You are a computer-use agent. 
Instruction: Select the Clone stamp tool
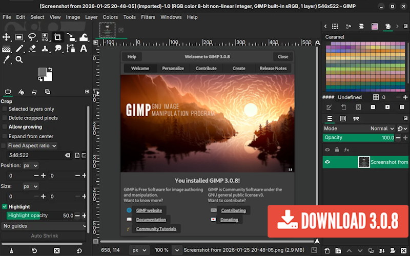[45, 49]
